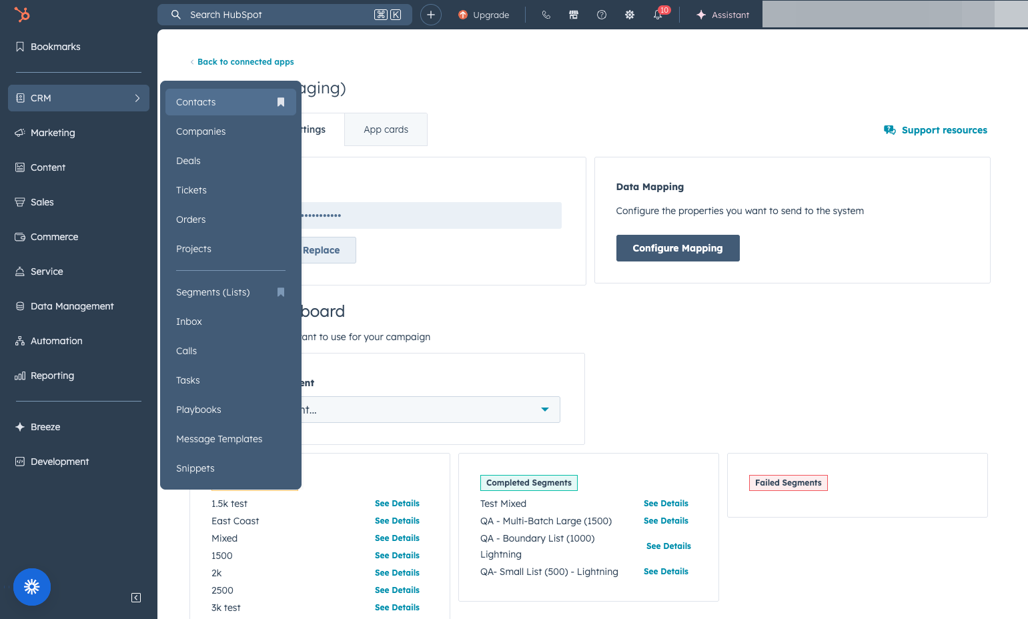The image size is (1028, 619).
Task: Open the Breeze Assistant
Action: point(722,15)
